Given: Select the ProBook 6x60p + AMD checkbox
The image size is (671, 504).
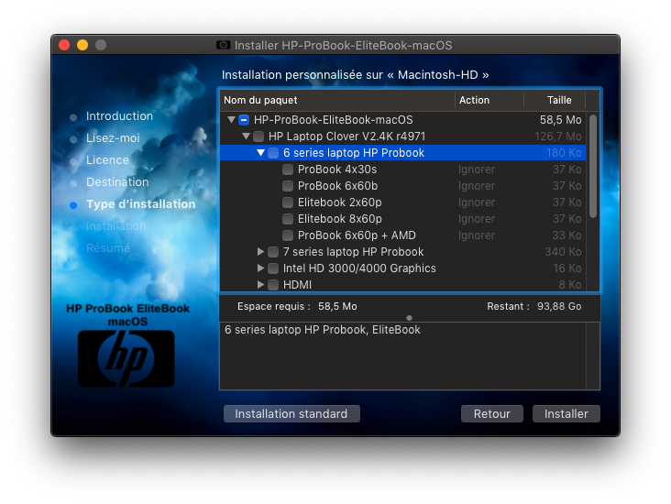Looking at the screenshot, I should (288, 236).
